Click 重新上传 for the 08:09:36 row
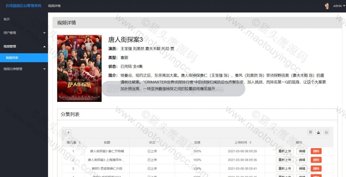The height and width of the screenshot is (177, 346). coord(285,160)
